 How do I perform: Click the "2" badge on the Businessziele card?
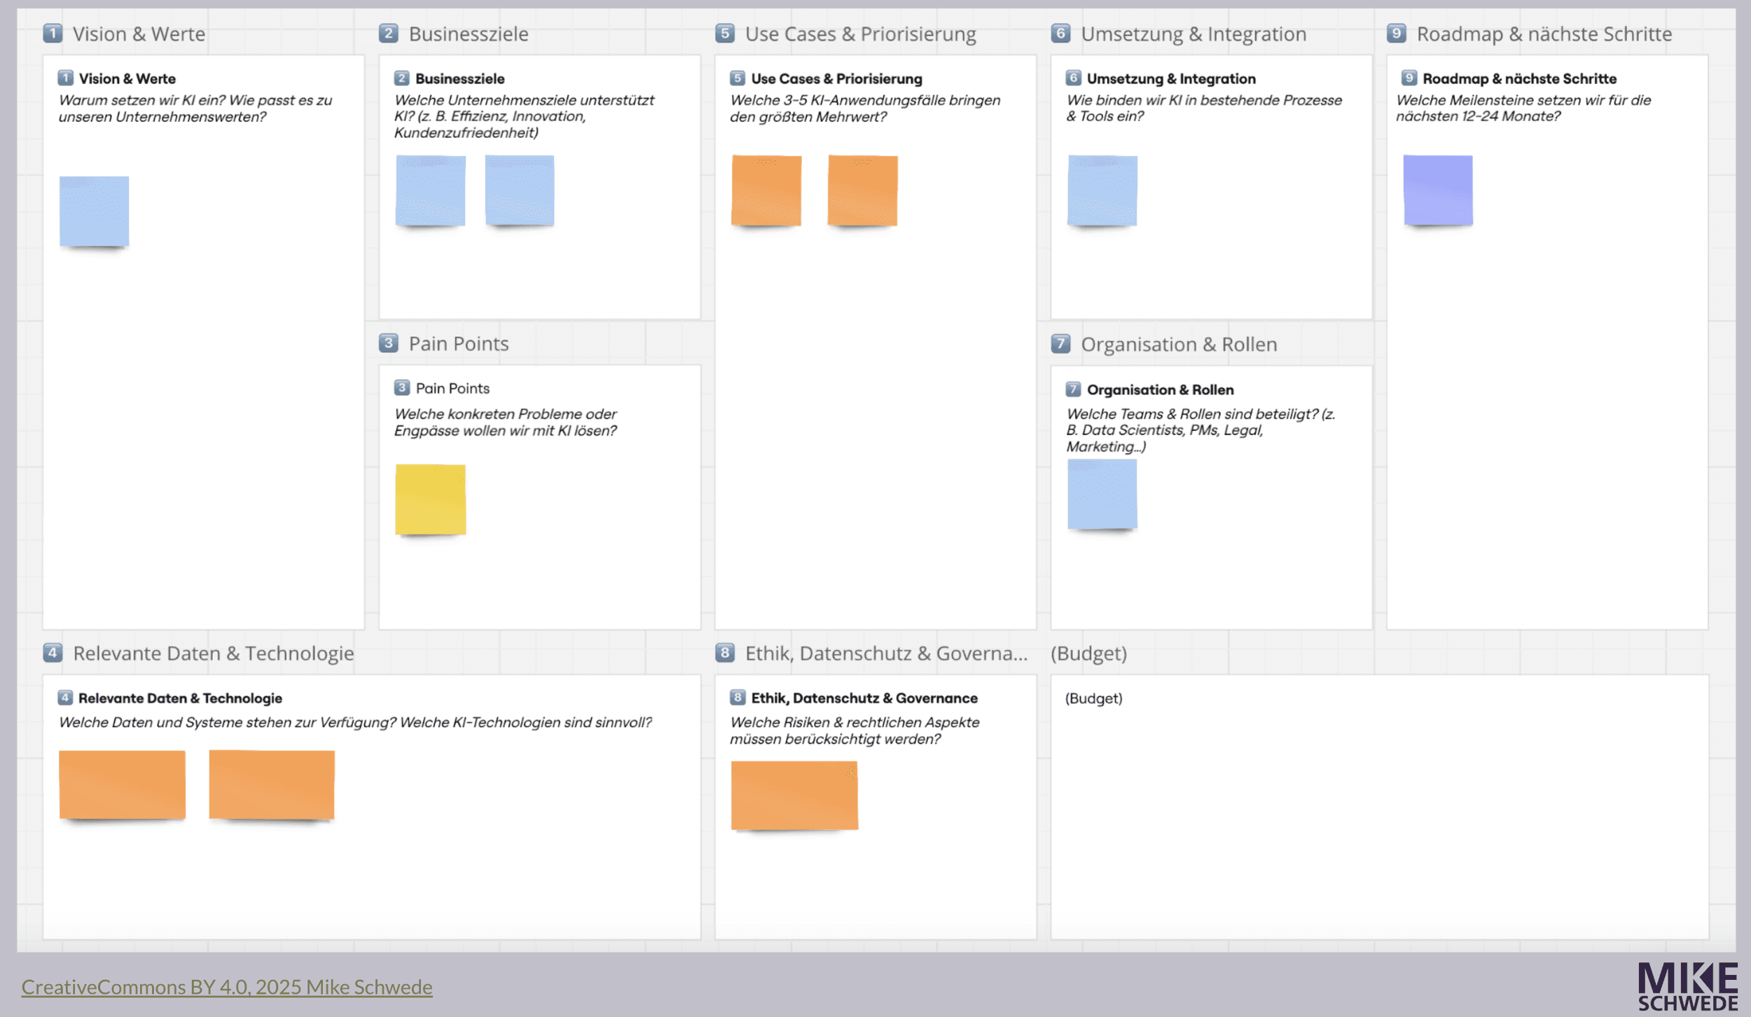[x=401, y=79]
